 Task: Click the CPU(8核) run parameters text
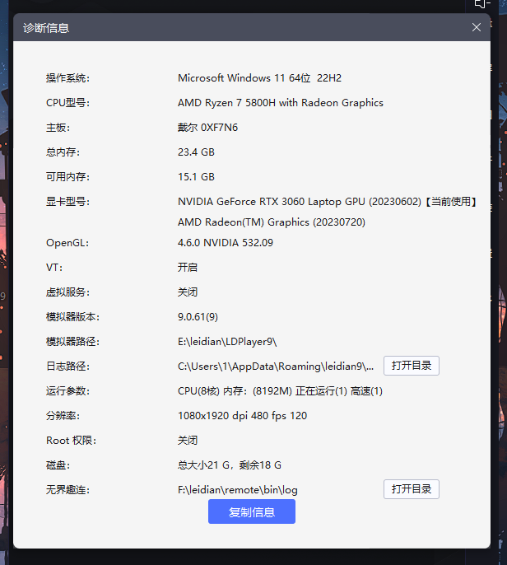tap(280, 391)
